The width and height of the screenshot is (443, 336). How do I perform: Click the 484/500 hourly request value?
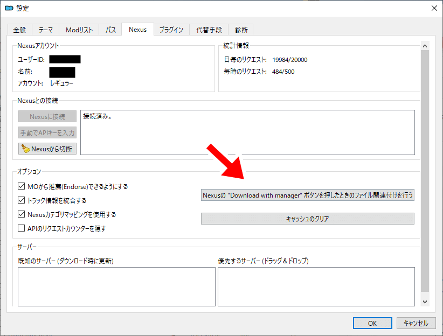coord(283,72)
